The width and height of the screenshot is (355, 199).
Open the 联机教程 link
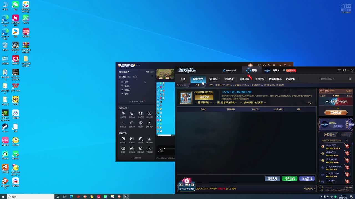tap(203, 103)
